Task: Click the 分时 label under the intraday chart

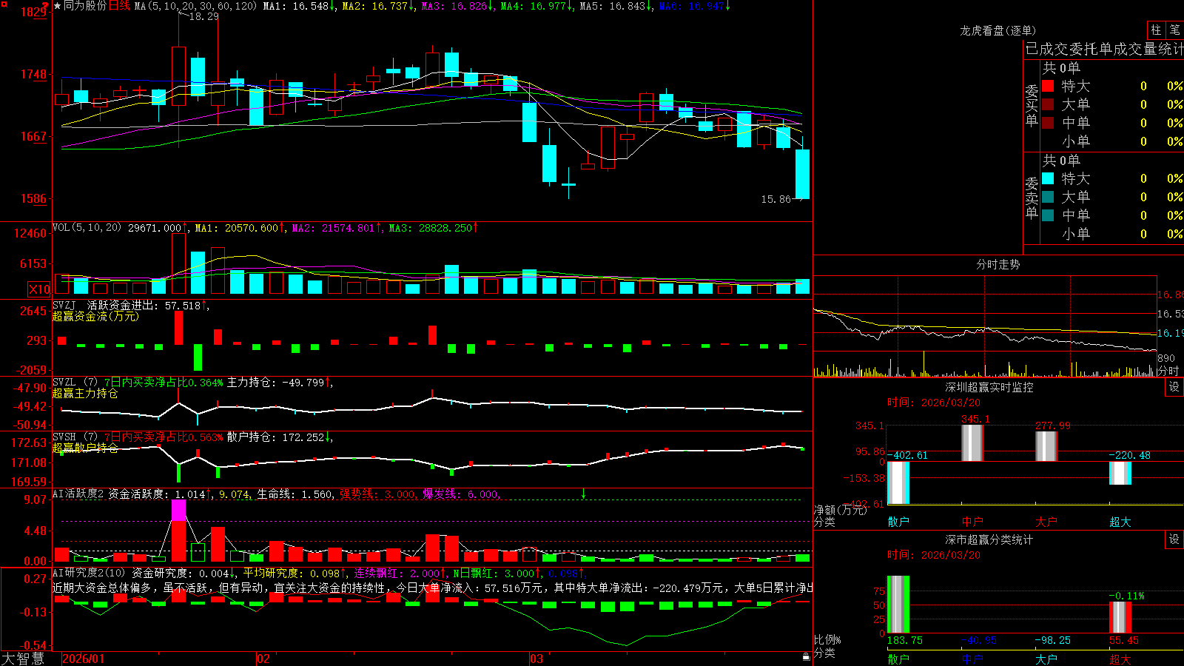Action: [1168, 371]
